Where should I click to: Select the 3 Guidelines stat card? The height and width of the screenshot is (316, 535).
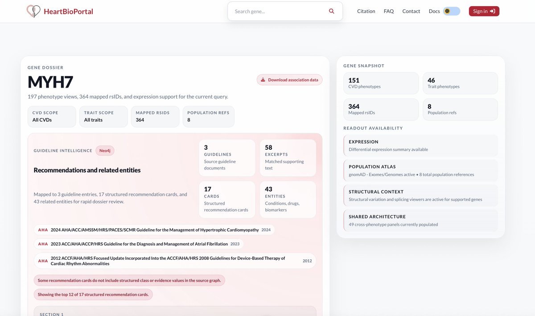click(x=227, y=158)
